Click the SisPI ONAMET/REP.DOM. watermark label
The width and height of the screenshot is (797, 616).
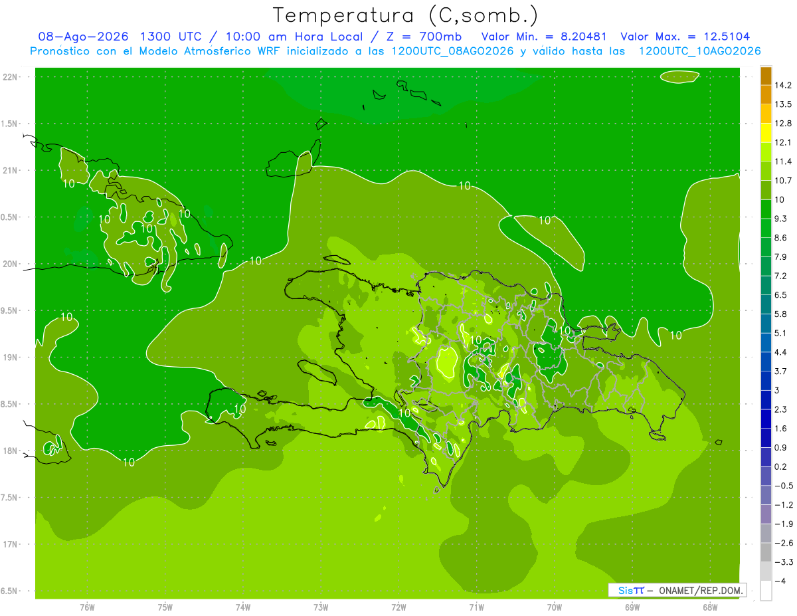[677, 590]
